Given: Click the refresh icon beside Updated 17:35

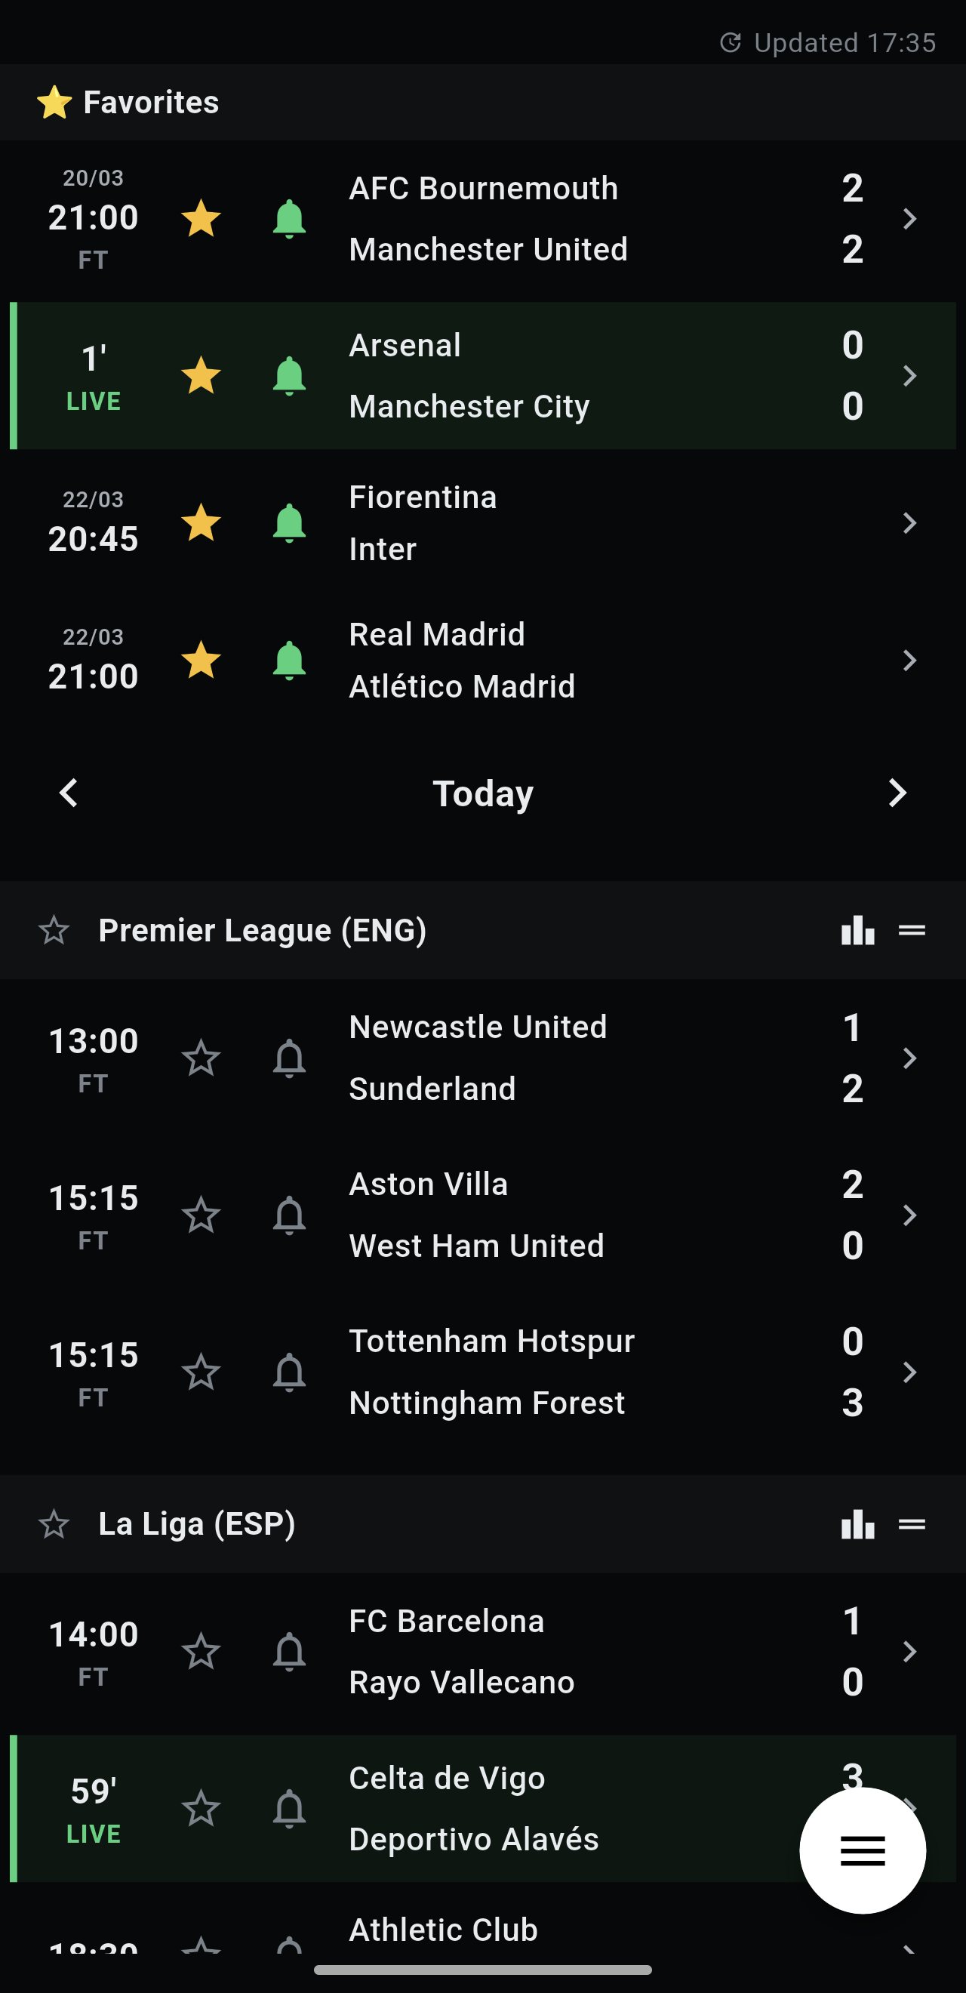Looking at the screenshot, I should click(x=730, y=42).
